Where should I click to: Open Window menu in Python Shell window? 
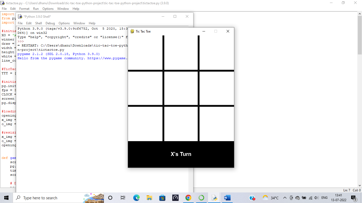click(x=79, y=23)
